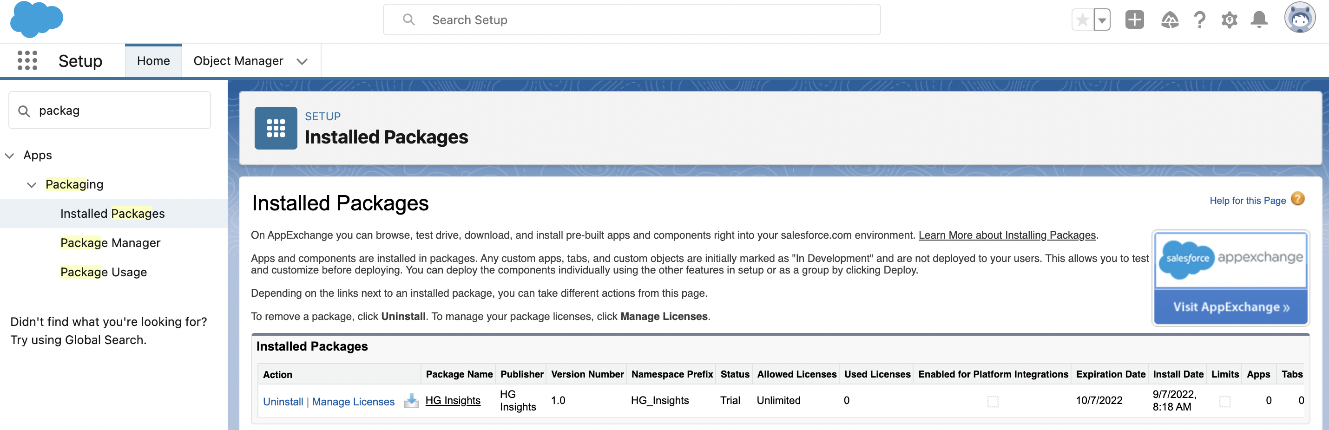Click the Status column header
Image resolution: width=1329 pixels, height=430 pixels.
pyautogui.click(x=735, y=374)
